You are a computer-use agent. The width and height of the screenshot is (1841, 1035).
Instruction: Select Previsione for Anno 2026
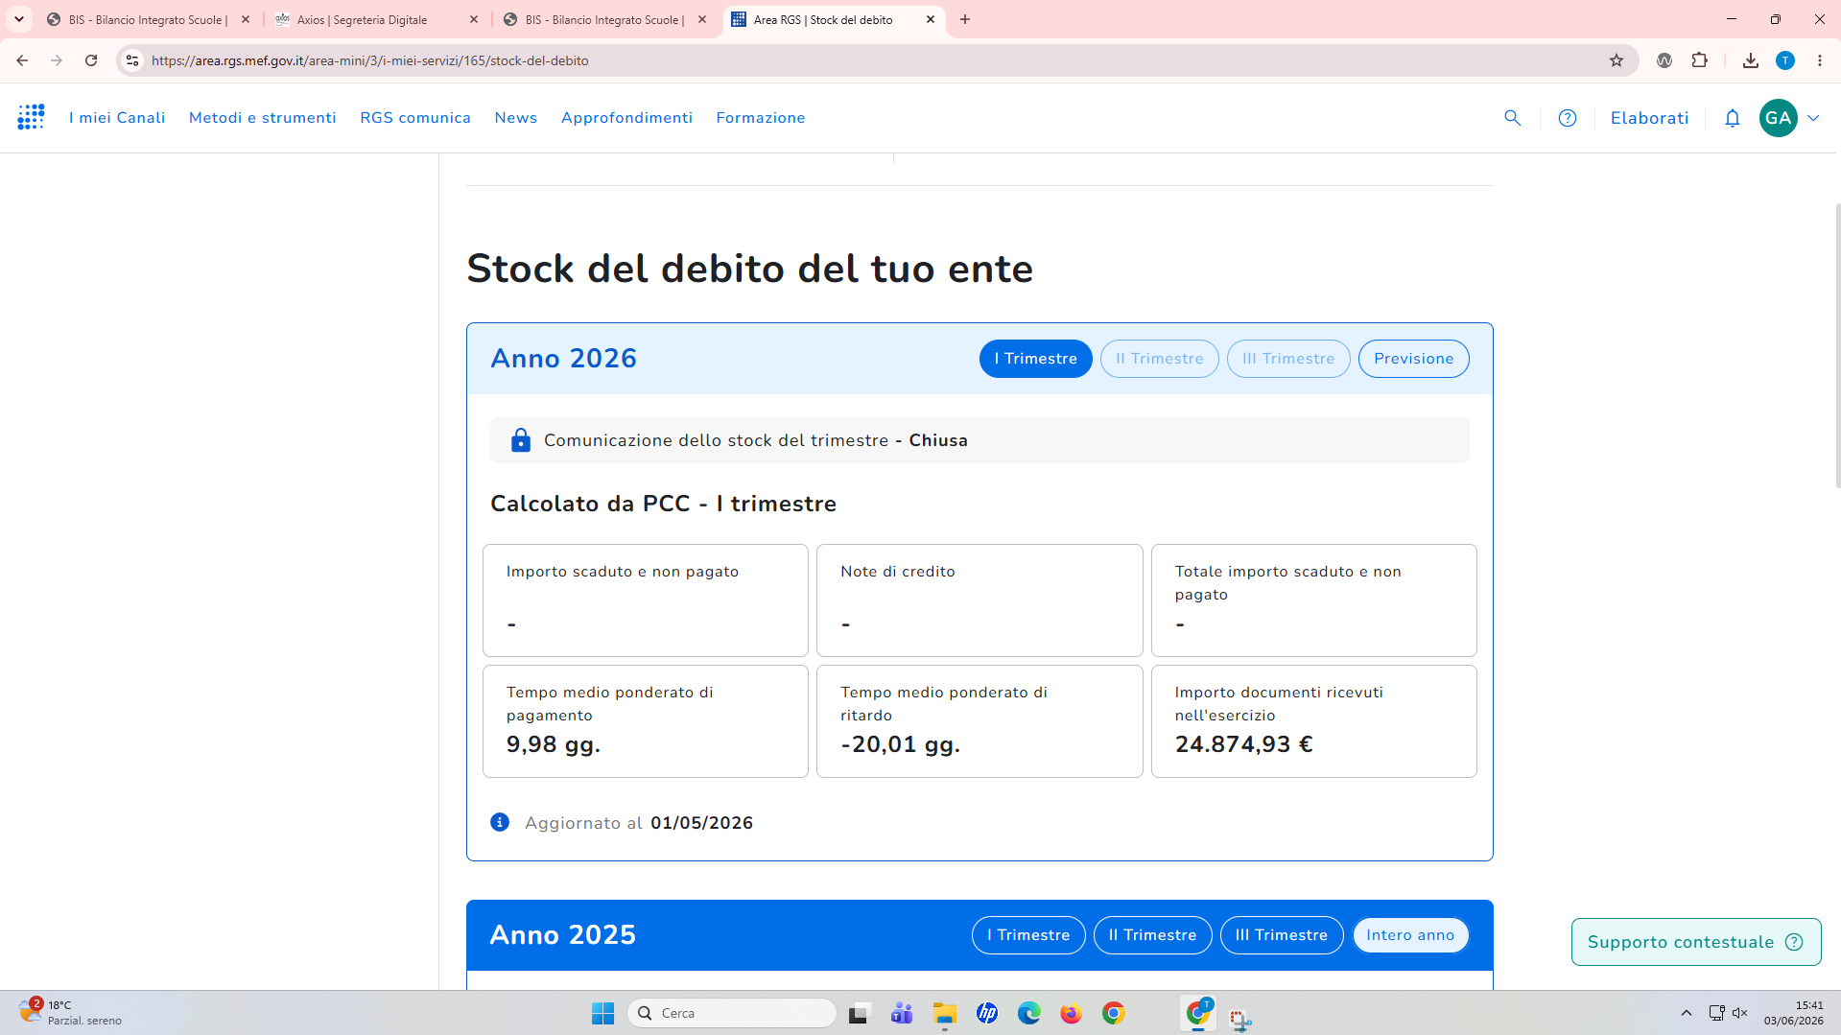pos(1413,359)
